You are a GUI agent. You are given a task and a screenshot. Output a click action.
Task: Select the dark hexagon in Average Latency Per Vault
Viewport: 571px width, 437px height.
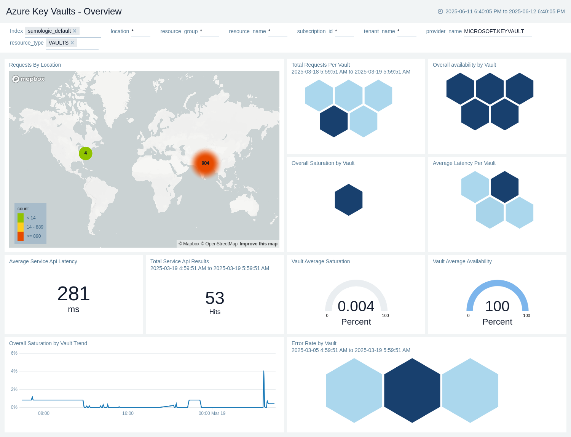pyautogui.click(x=505, y=187)
